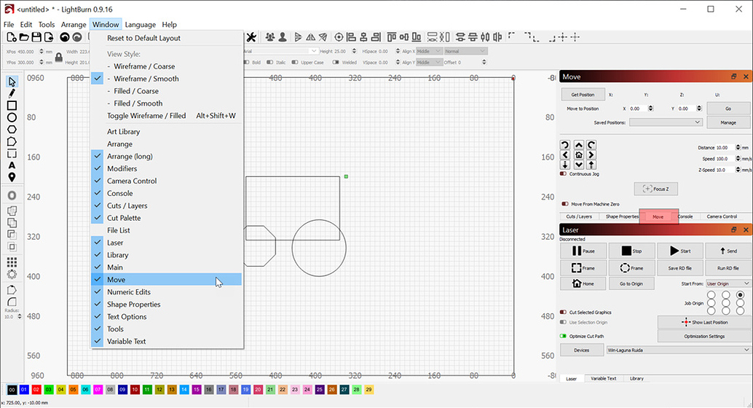The height and width of the screenshot is (408, 753).
Task: Adjust the Move to Position X stepper
Action: 651,109
